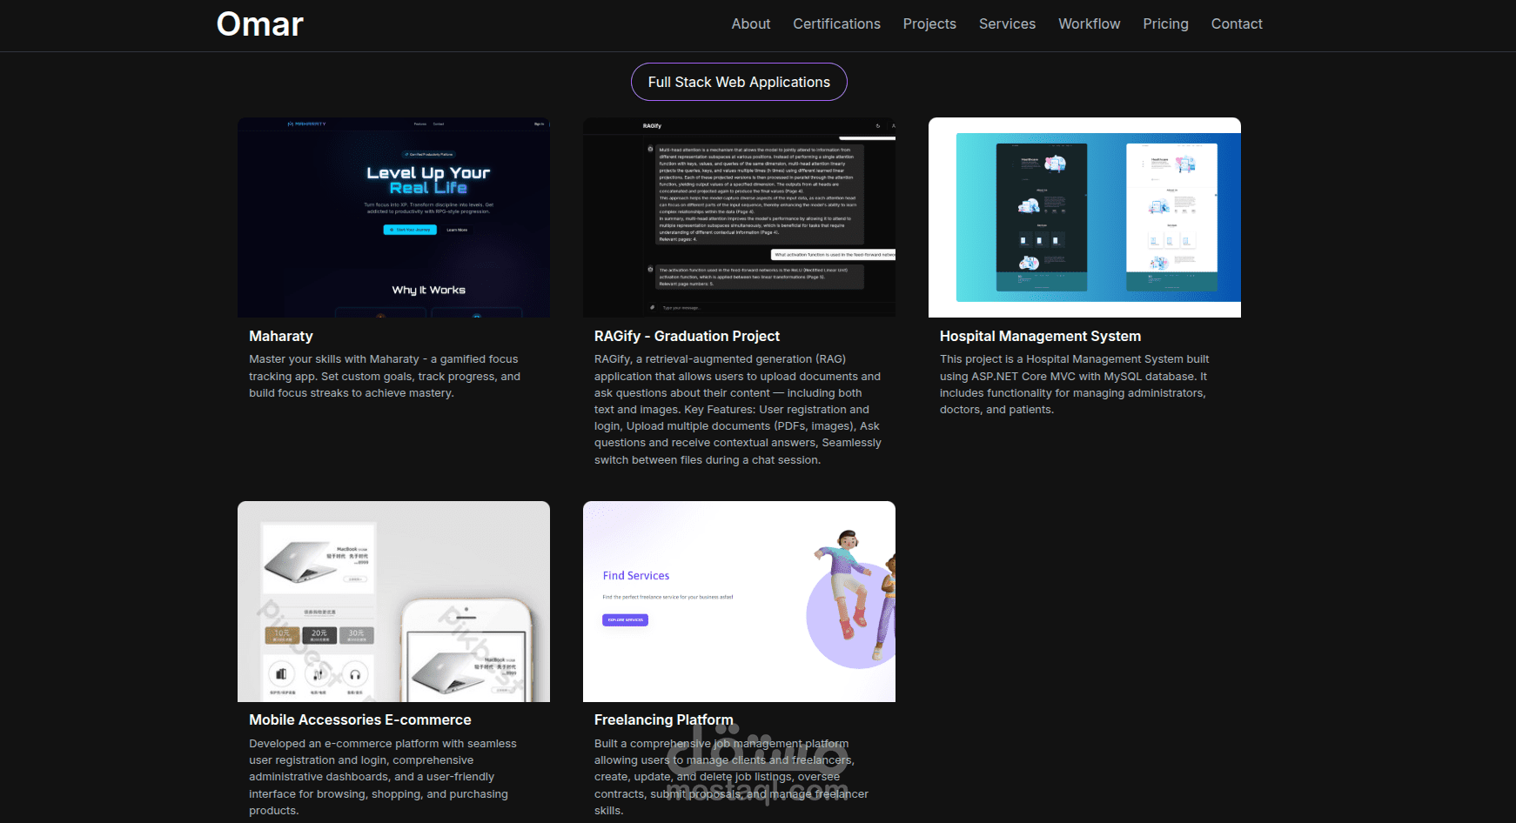
Task: Click the Maharaty project title
Action: point(281,336)
